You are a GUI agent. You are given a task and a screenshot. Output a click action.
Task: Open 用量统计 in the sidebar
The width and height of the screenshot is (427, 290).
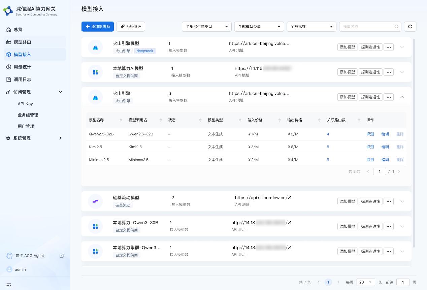click(35, 67)
